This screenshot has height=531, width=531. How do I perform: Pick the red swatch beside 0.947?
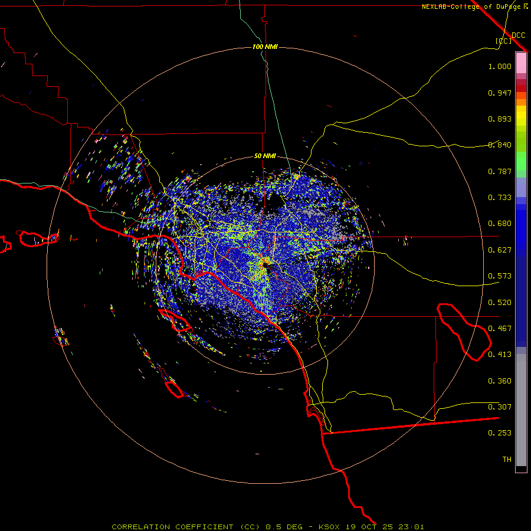pyautogui.click(x=521, y=88)
